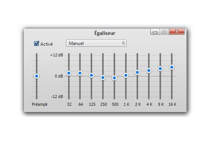This screenshot has height=141, width=211.
Task: Click the Préampli slider knob
Action: (37, 76)
